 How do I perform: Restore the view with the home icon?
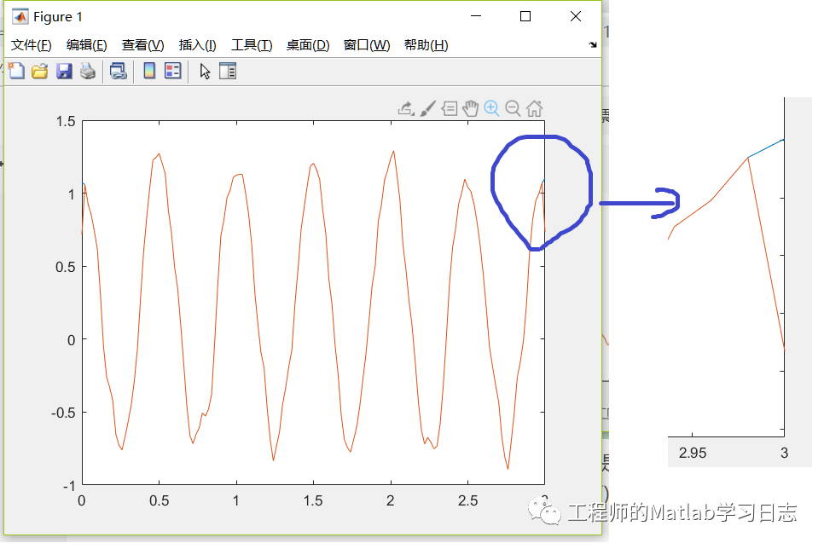(x=535, y=108)
